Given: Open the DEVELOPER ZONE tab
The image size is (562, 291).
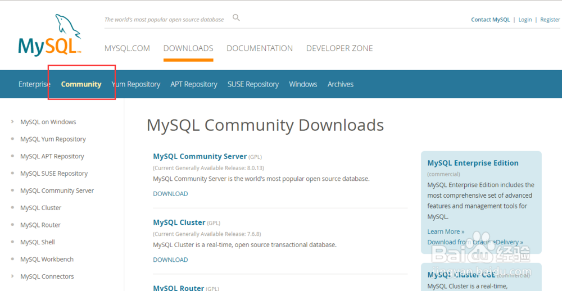Looking at the screenshot, I should pos(339,48).
